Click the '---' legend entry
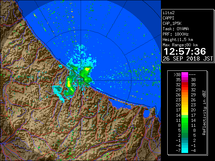This screenshot has width=215, height=161. [192, 75]
